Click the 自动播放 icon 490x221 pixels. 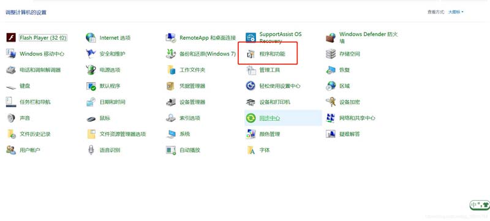click(x=171, y=150)
